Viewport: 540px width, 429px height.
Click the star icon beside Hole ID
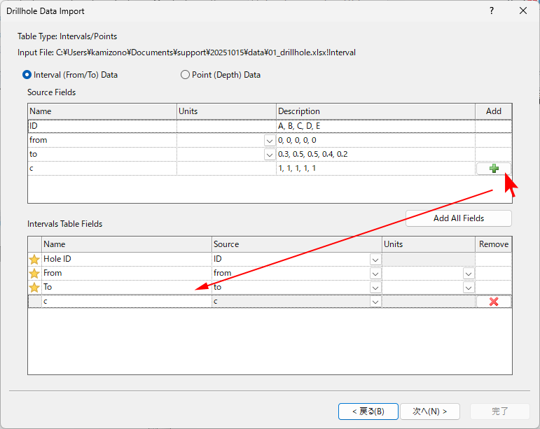coord(34,260)
